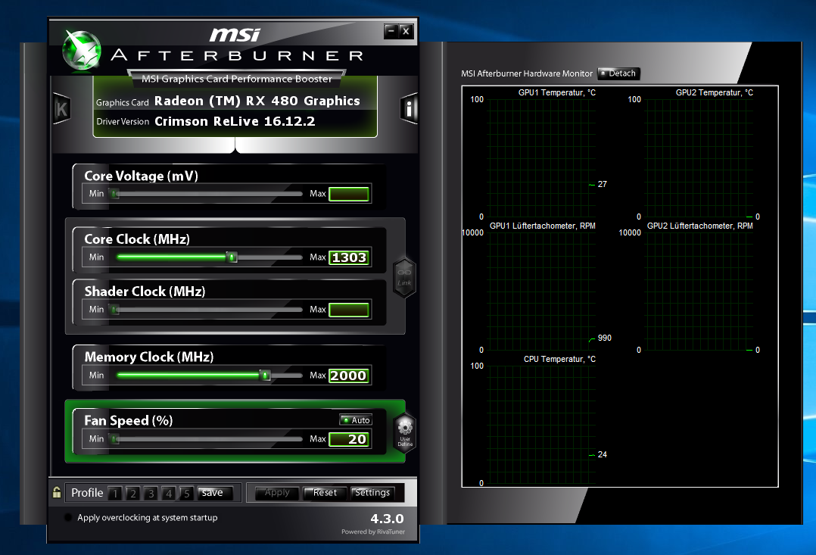Click the profile lock padlock icon
The image size is (816, 555).
pyautogui.click(x=57, y=492)
